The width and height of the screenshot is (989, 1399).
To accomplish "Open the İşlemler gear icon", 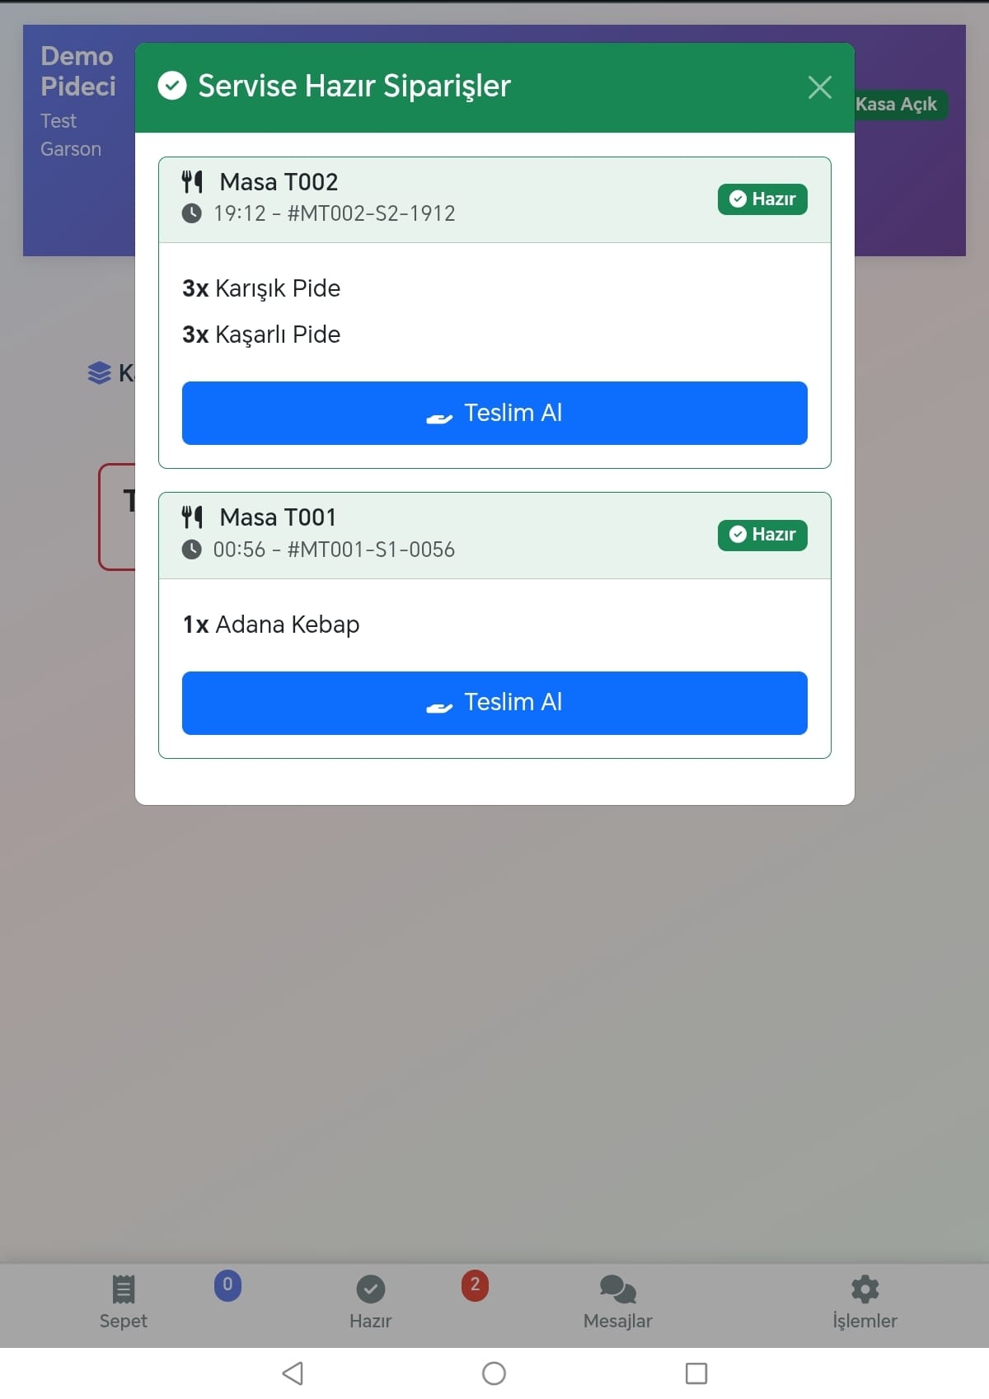I will pyautogui.click(x=865, y=1285).
